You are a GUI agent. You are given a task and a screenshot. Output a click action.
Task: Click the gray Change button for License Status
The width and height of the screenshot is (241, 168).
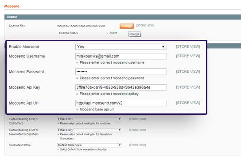coord(134,34)
